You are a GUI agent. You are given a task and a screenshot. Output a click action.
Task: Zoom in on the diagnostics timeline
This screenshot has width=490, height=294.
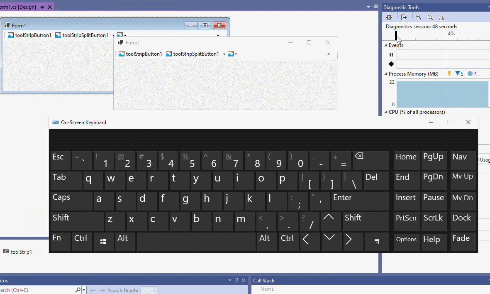coord(419,17)
